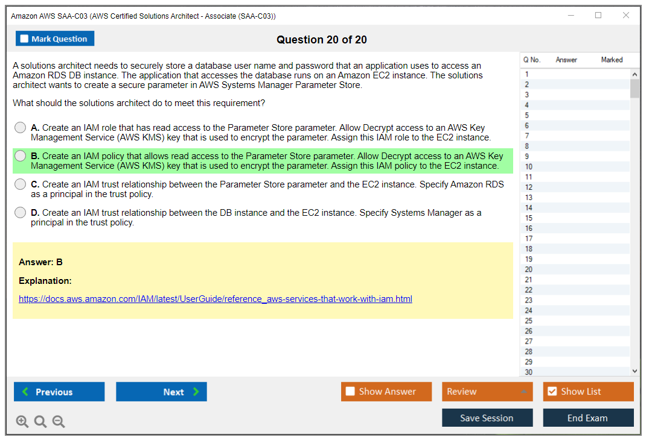Click the scroll down arrow in question list

[635, 372]
